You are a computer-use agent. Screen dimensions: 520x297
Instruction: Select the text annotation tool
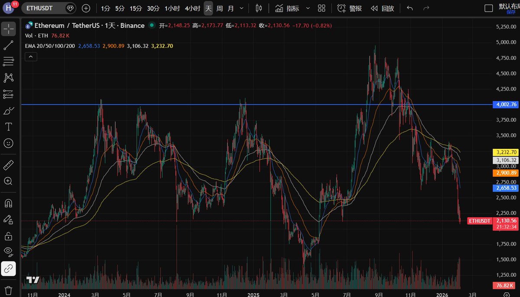tap(8, 127)
